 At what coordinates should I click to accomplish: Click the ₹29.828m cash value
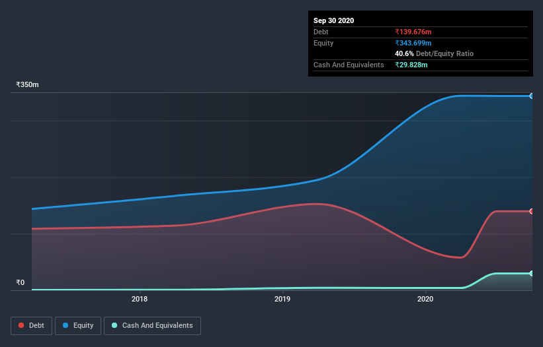pos(411,65)
